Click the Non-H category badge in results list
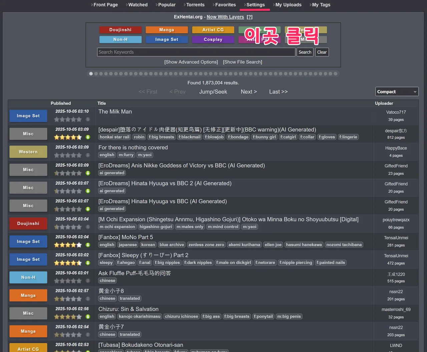Image resolution: width=427 pixels, height=352 pixels. click(x=28, y=277)
